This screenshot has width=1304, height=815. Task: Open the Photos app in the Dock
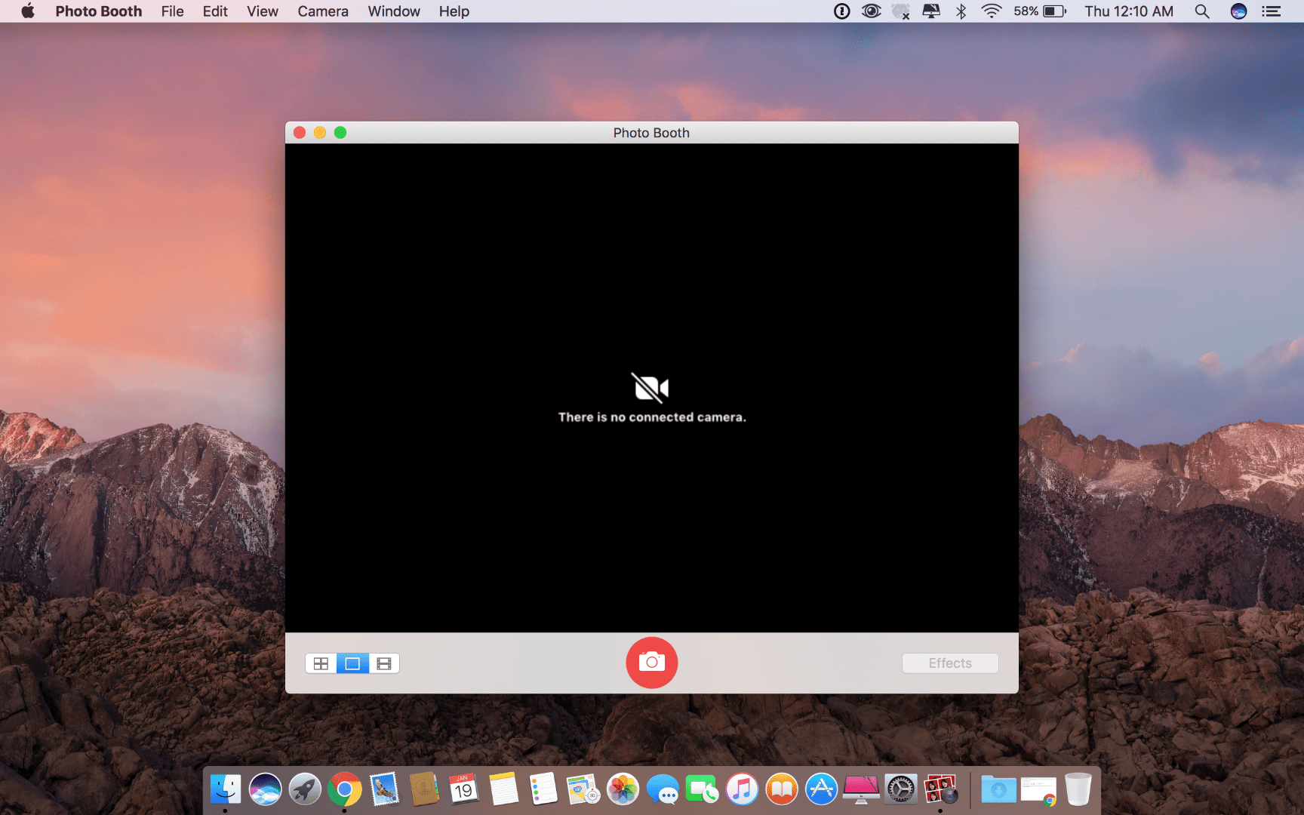(624, 789)
